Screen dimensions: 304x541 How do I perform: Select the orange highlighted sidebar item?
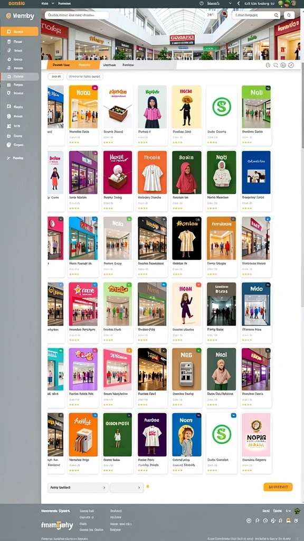(20, 31)
